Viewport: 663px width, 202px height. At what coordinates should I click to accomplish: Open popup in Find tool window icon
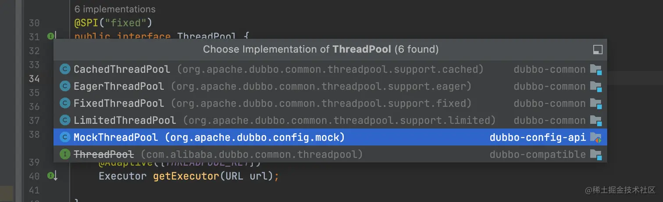[597, 50]
